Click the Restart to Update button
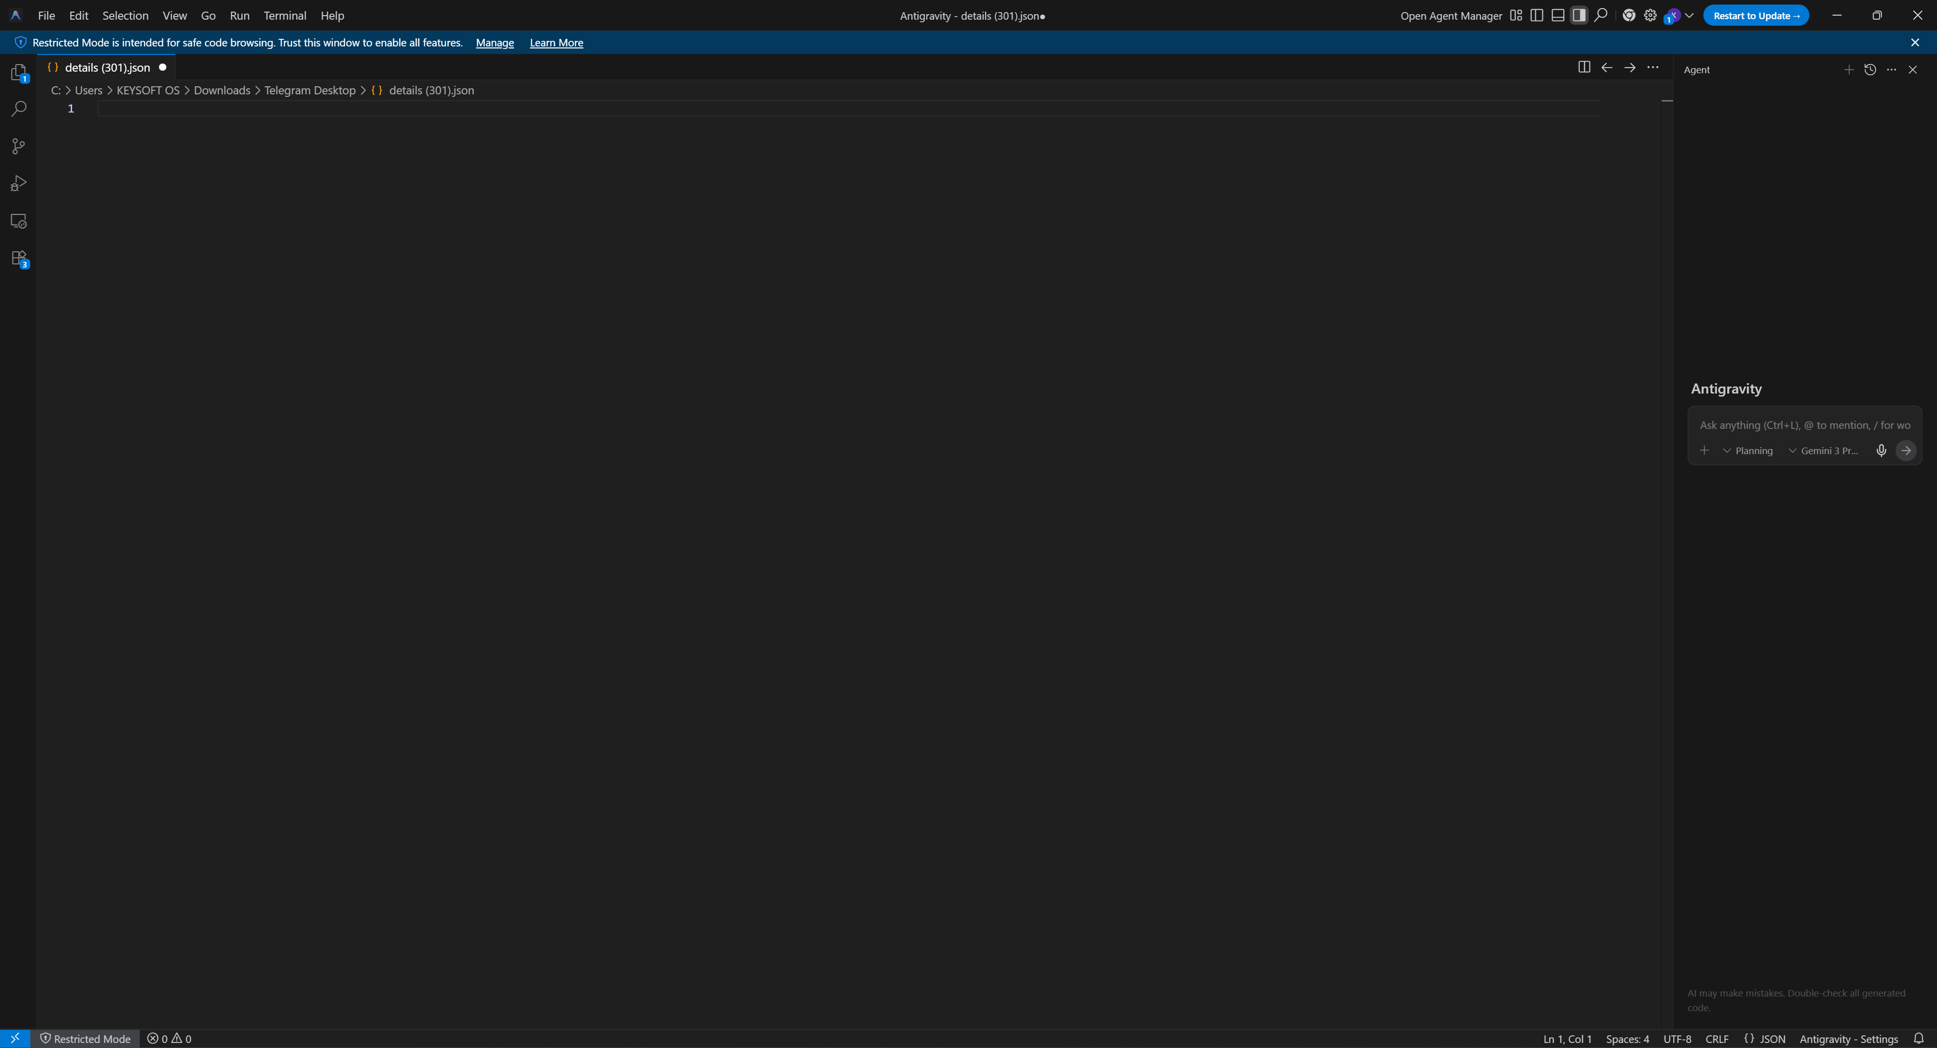The image size is (1937, 1048). tap(1755, 15)
